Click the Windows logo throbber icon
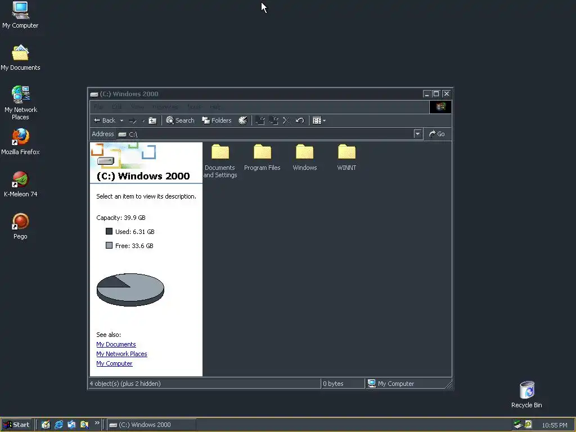 point(440,107)
